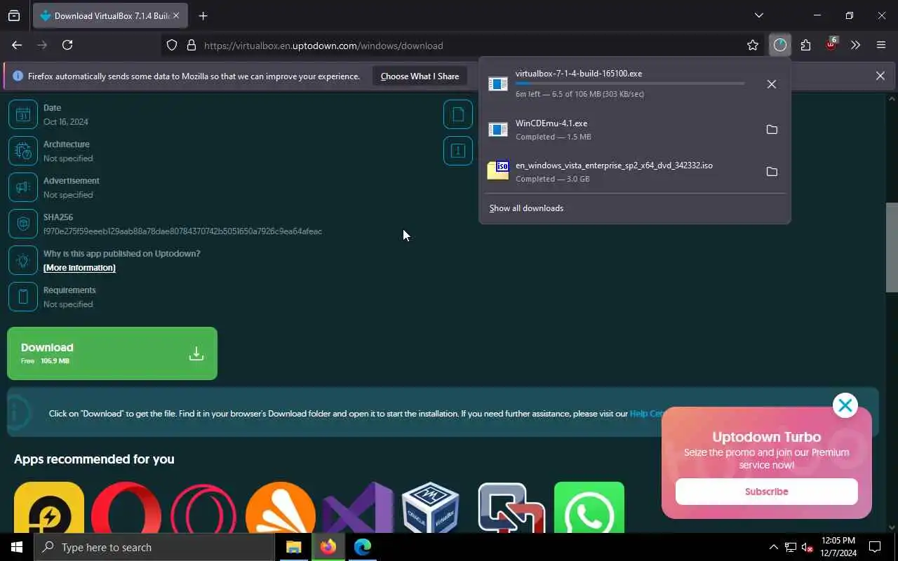898x561 pixels.
Task: Open Windows notification center
Action: tap(875, 547)
